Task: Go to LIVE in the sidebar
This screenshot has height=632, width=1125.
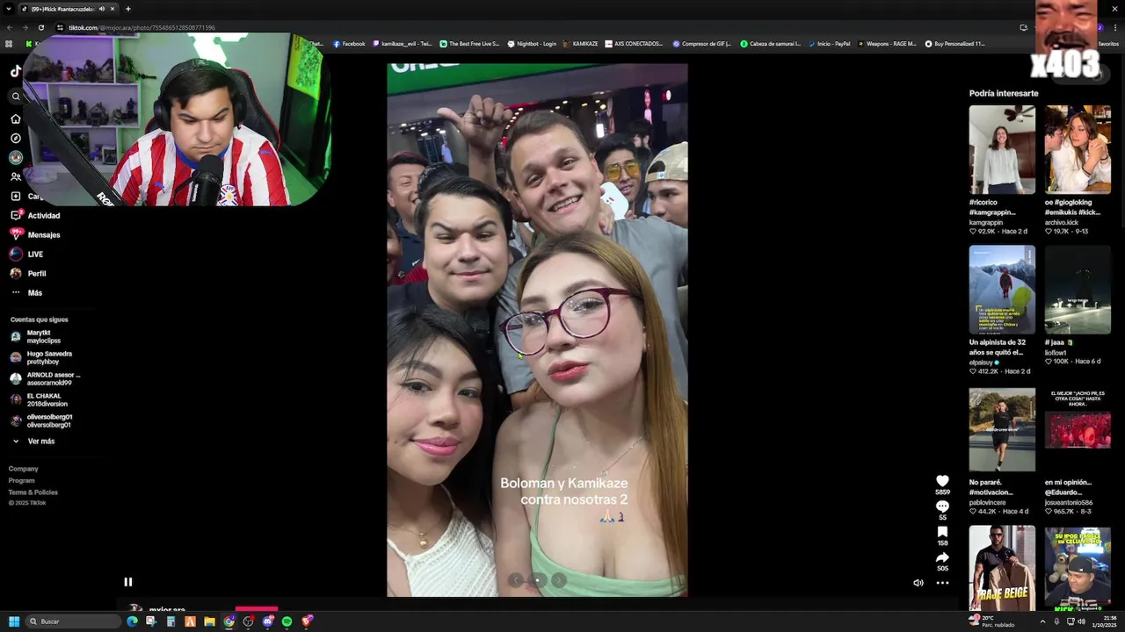Action: (26, 254)
